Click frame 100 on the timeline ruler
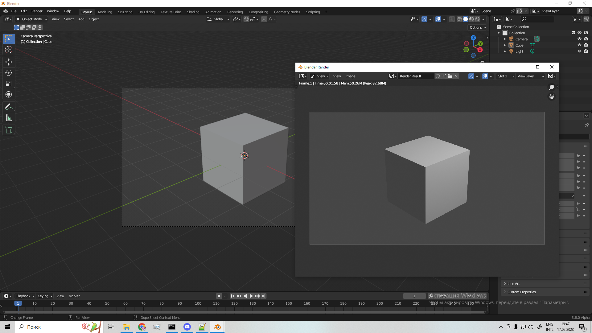This screenshot has width=592, height=333. pyautogui.click(x=198, y=303)
